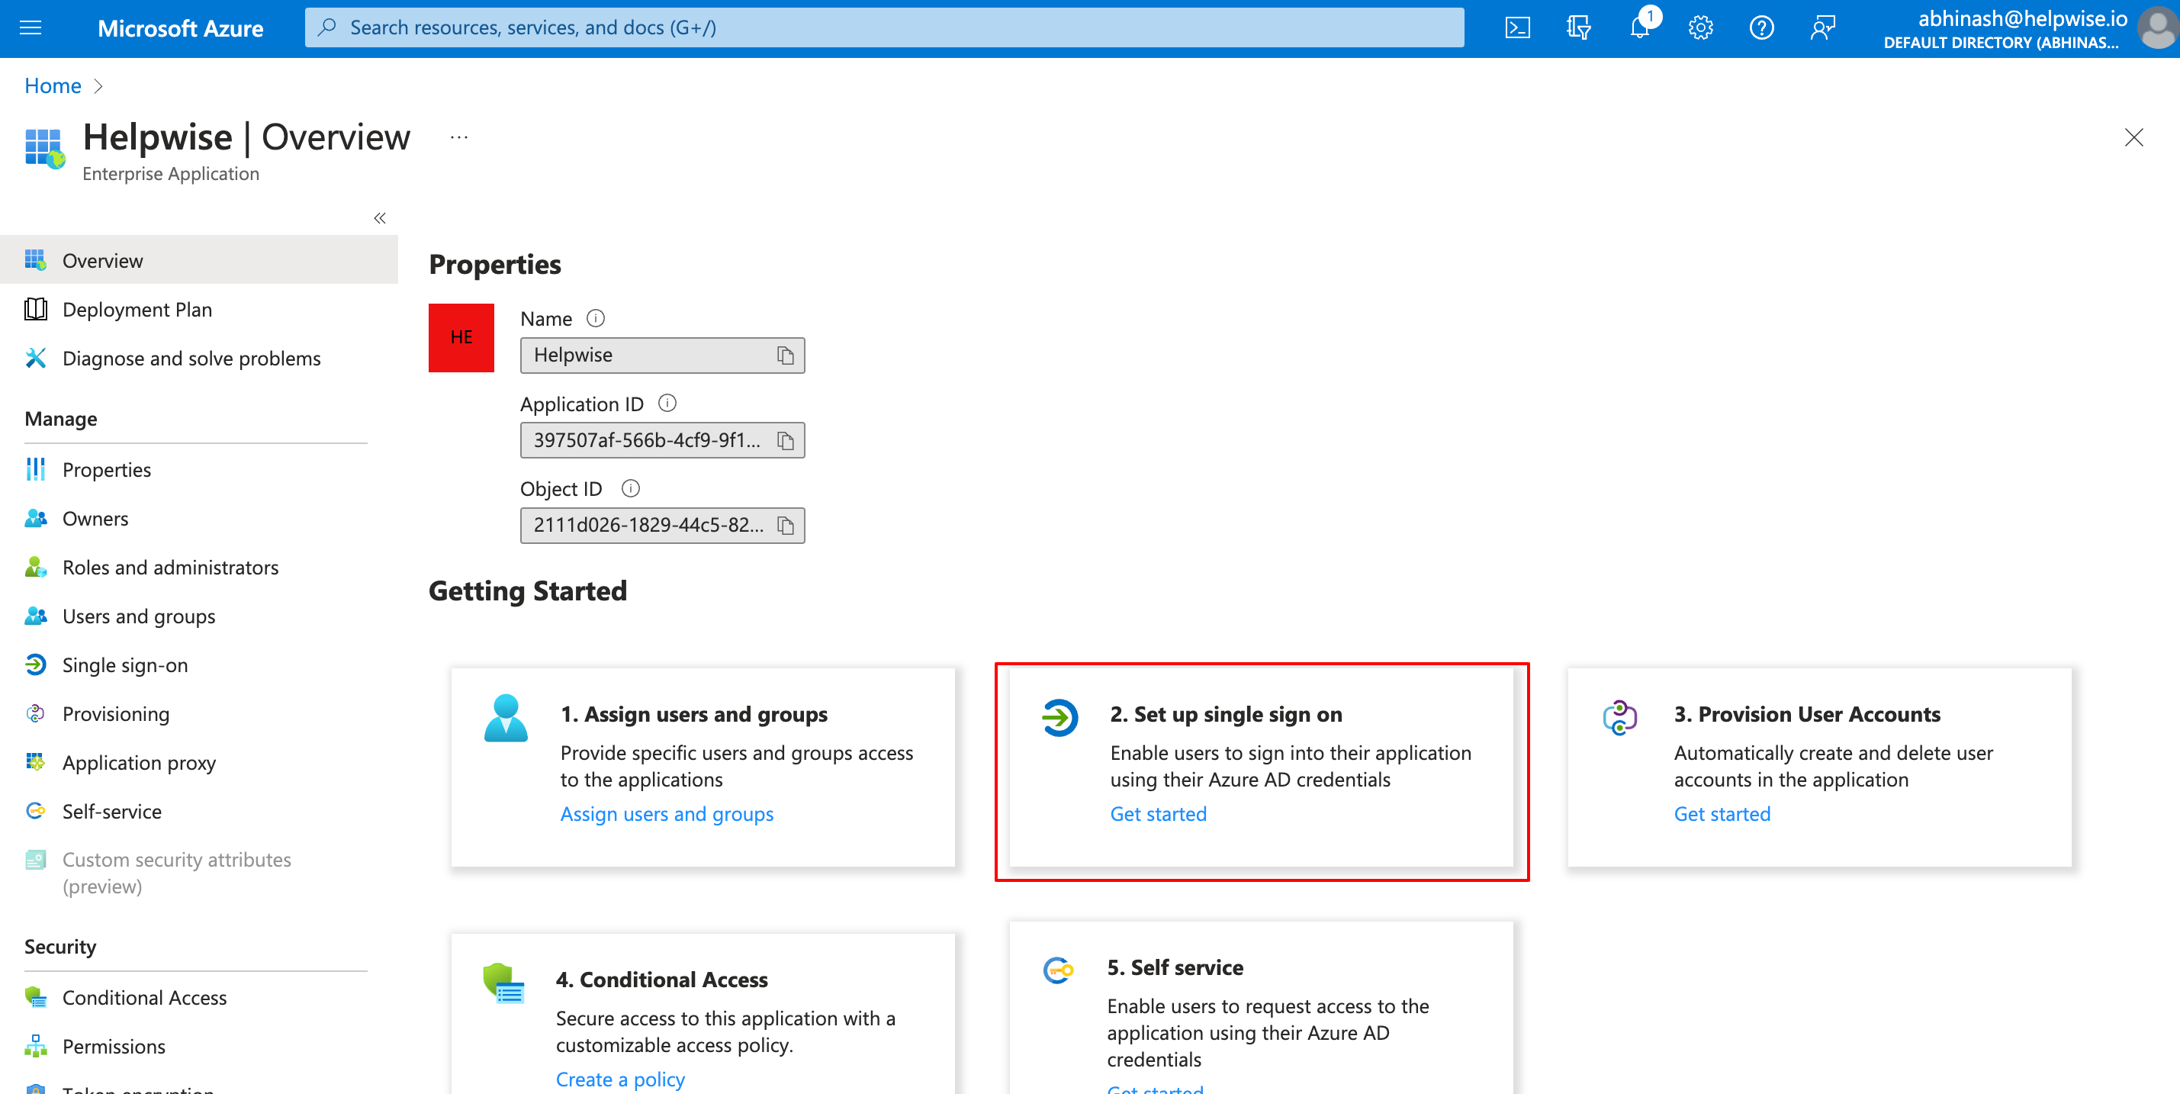Go to the Home breadcrumb link
This screenshot has height=1094, width=2180.
click(x=53, y=85)
